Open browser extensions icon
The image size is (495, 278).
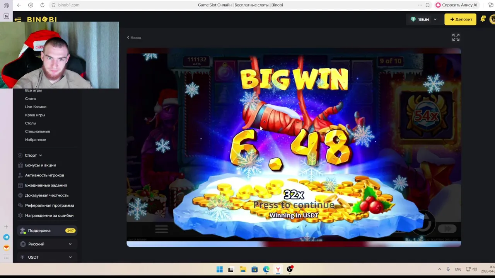[x=491, y=5]
